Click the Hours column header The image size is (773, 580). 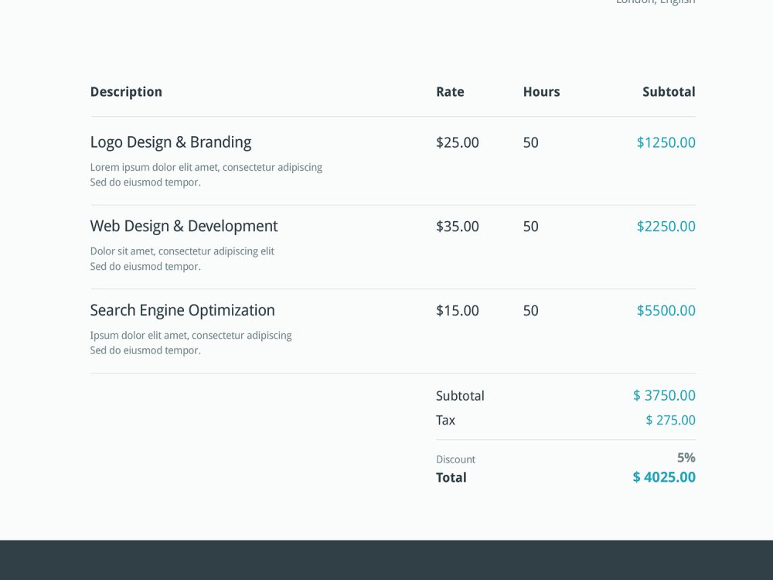(541, 91)
